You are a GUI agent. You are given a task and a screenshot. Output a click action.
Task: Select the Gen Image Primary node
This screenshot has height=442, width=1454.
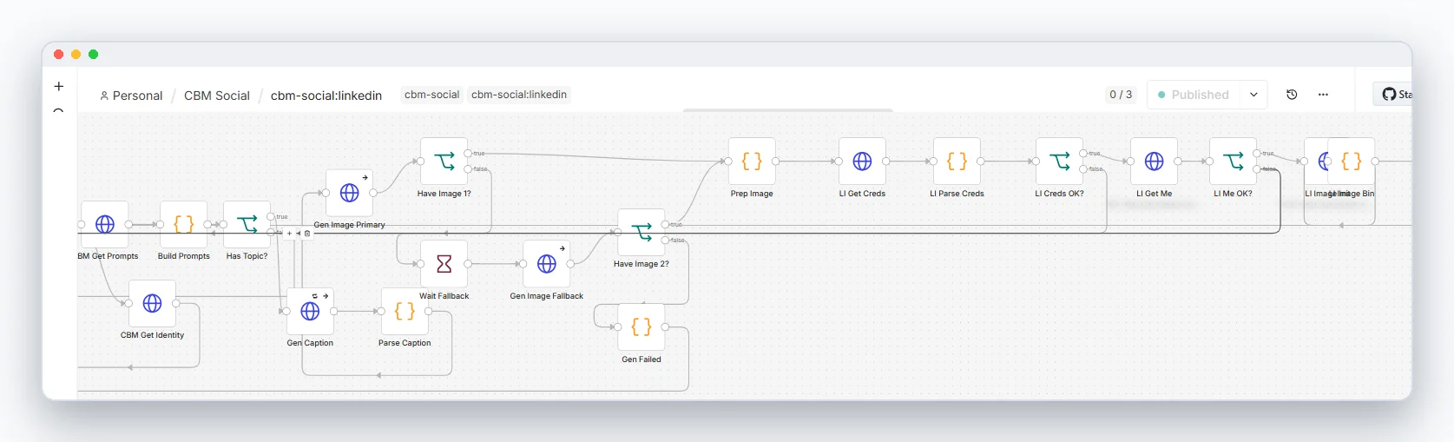click(x=350, y=193)
